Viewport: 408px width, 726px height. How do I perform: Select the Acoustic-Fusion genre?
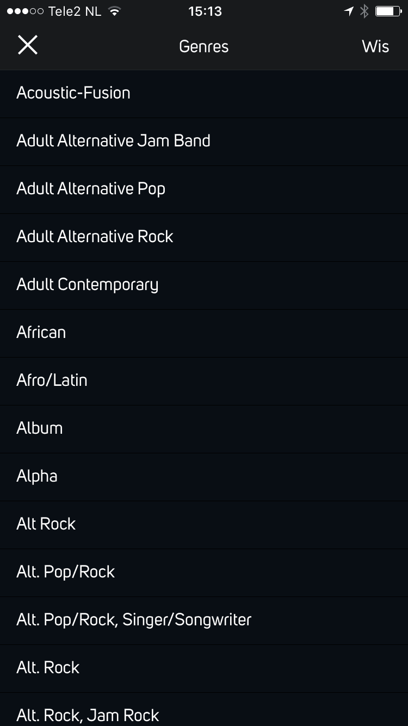(204, 94)
